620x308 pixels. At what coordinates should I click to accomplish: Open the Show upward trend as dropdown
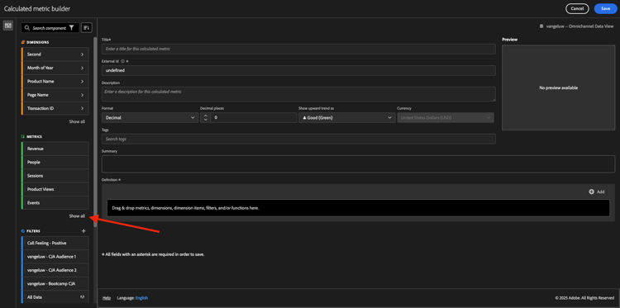pos(346,118)
